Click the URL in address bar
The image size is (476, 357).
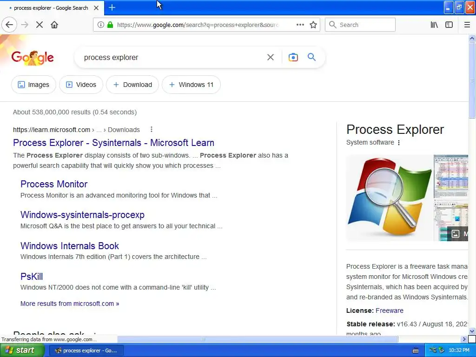pos(198,25)
